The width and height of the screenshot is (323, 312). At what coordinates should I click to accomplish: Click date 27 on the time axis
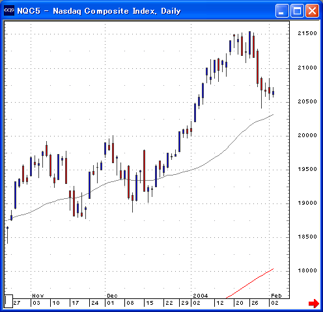pos(17,303)
